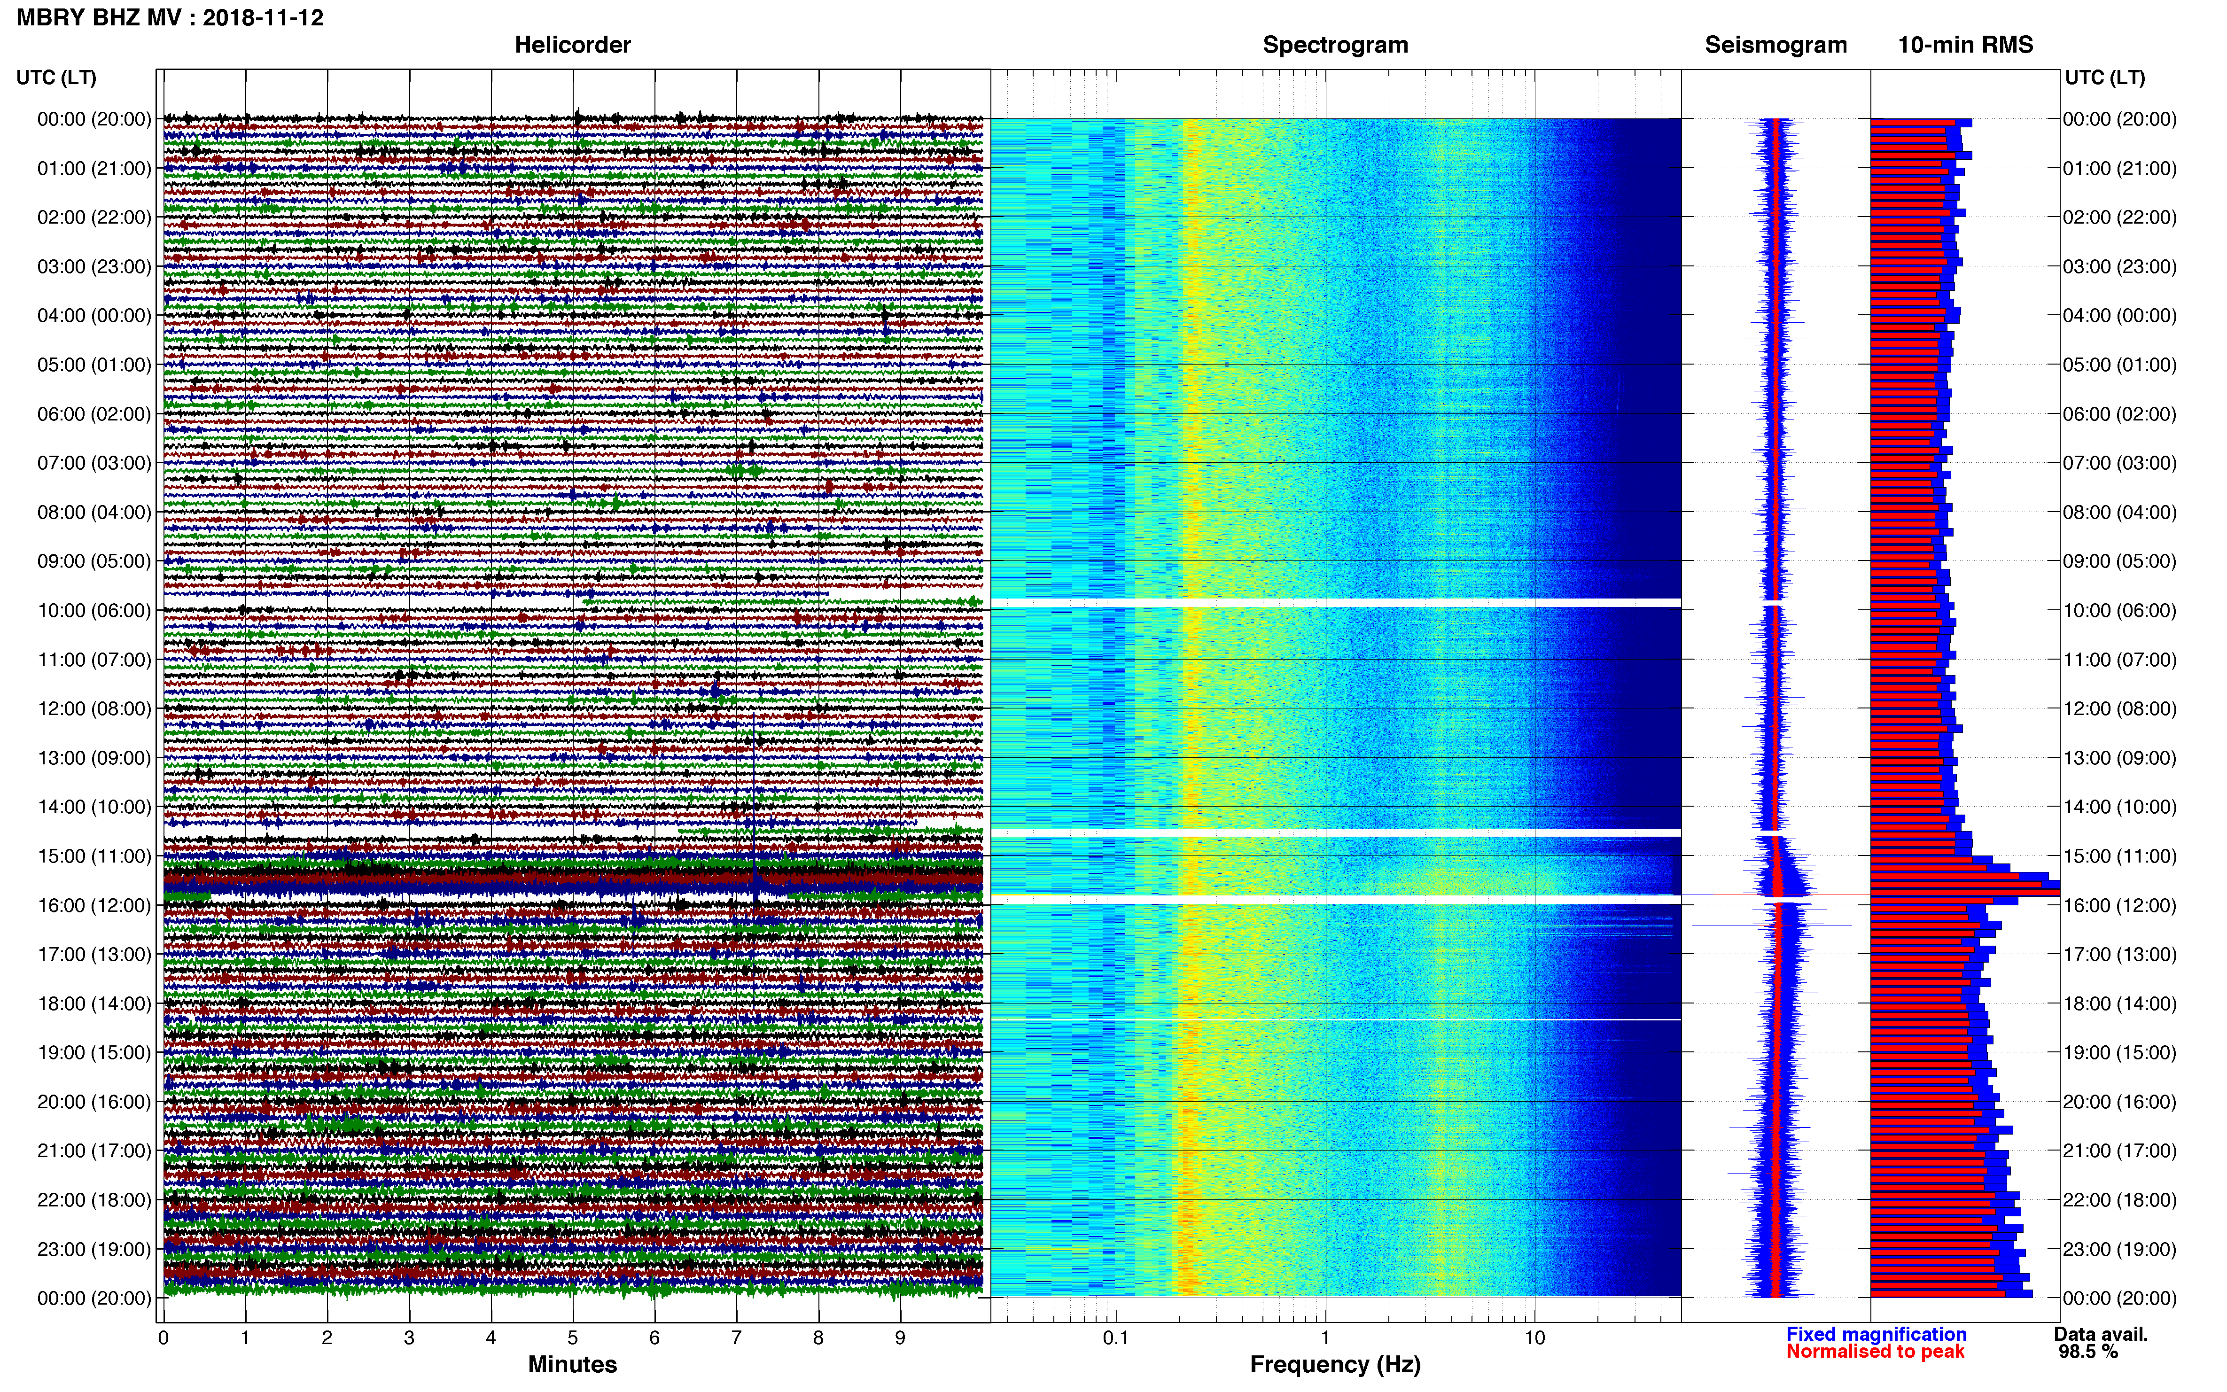Viewport: 2227px width, 1392px height.
Task: Click the 'Normalised to peak' legend text
Action: point(1875,1352)
